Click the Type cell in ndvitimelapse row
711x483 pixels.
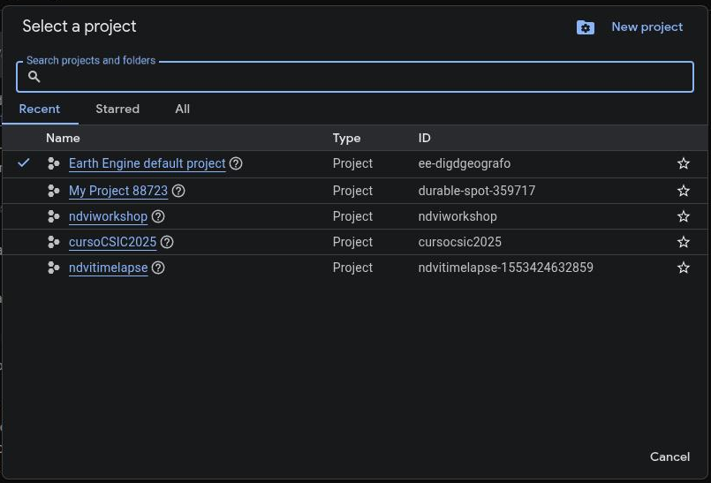352,268
